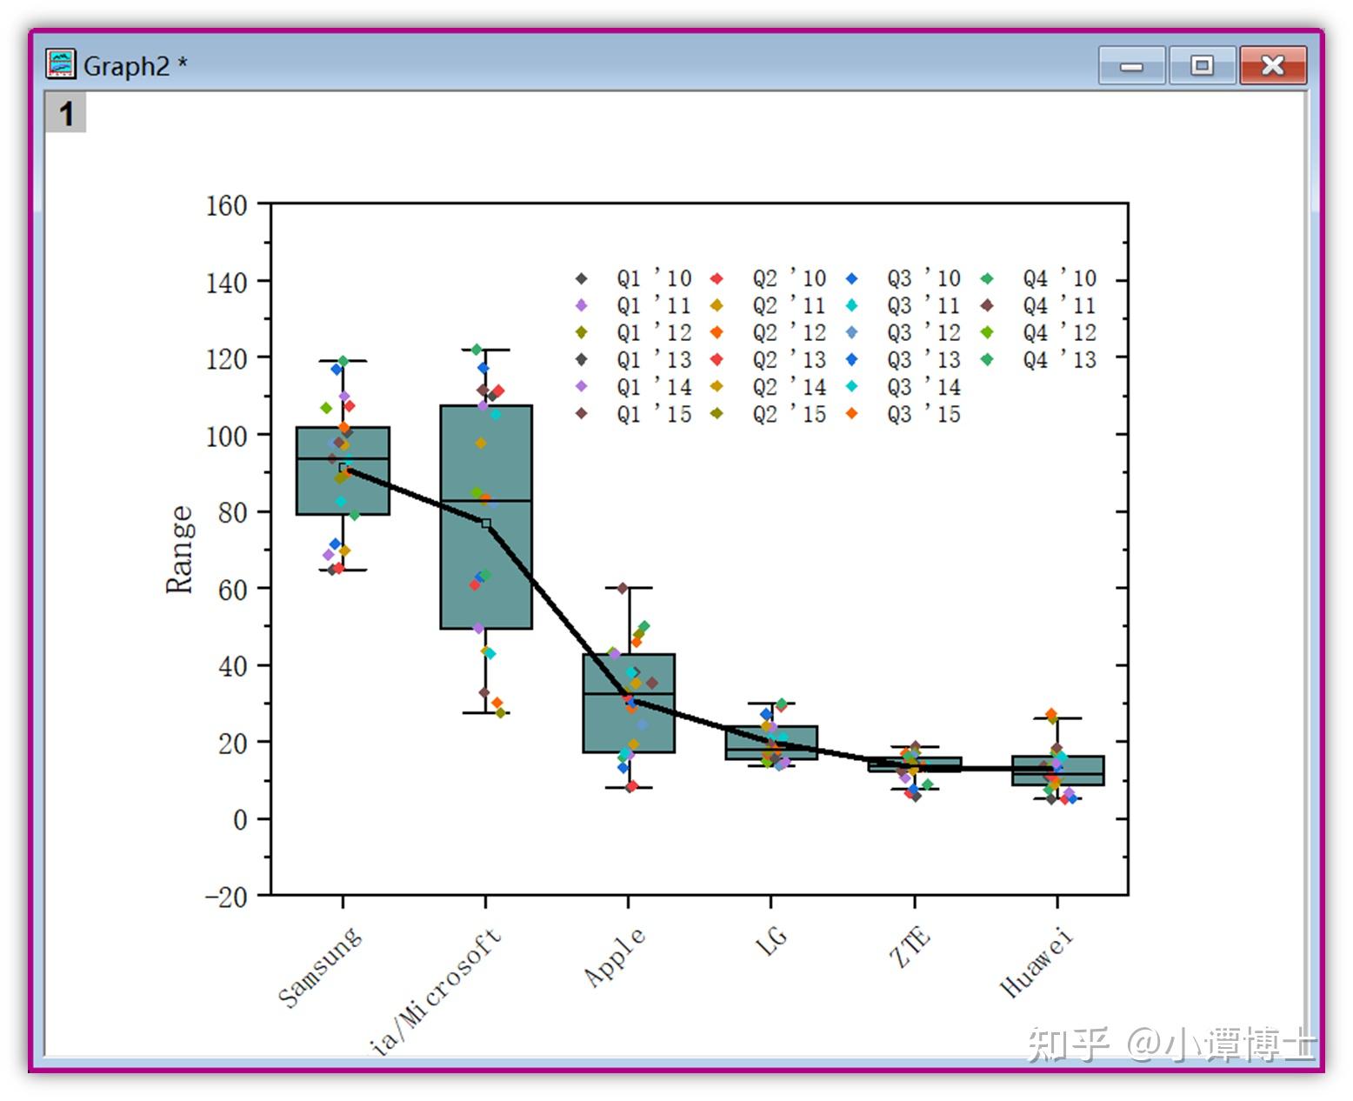Click Apple's top outlier point near 60
The height and width of the screenshot is (1101, 1353).
pos(623,589)
